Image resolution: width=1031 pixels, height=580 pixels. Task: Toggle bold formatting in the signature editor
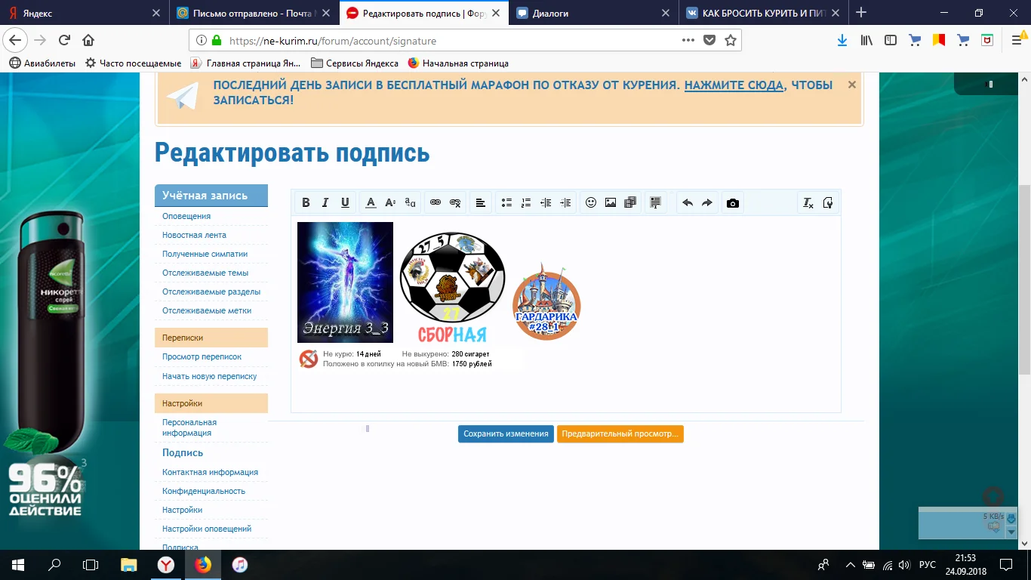(x=306, y=202)
